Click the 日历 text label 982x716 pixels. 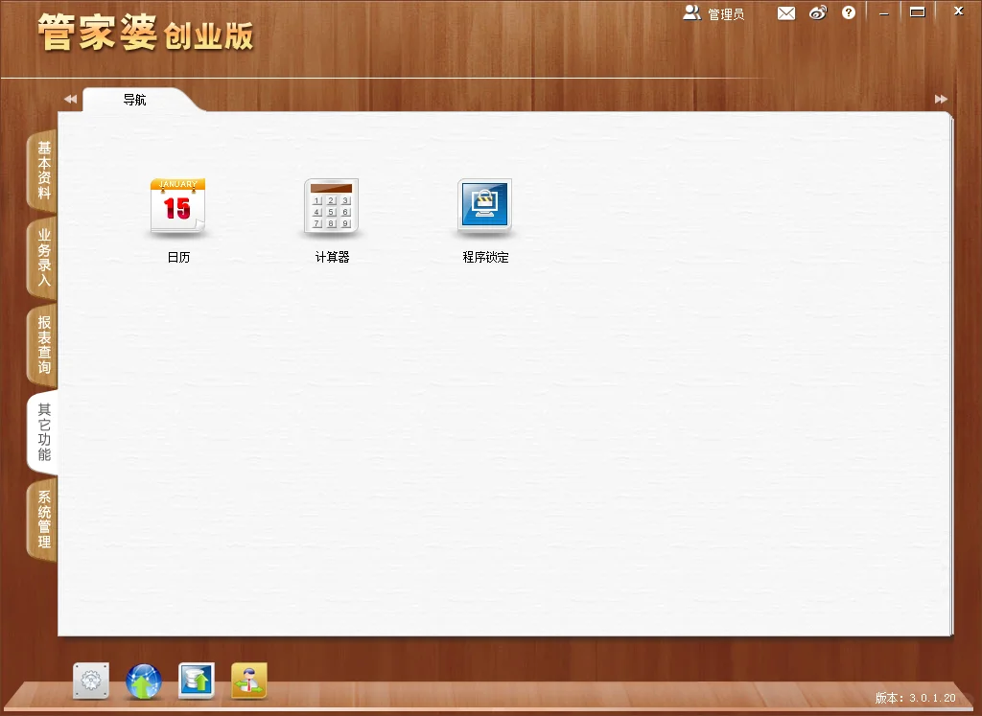tap(178, 257)
